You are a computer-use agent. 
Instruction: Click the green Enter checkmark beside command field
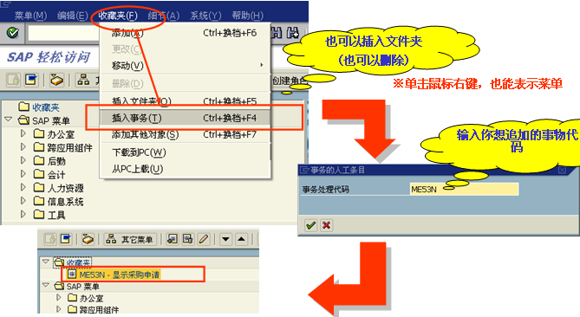[x=13, y=33]
